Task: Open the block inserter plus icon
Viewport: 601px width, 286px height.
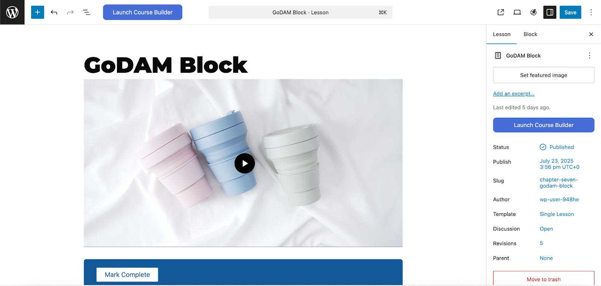Action: (38, 12)
